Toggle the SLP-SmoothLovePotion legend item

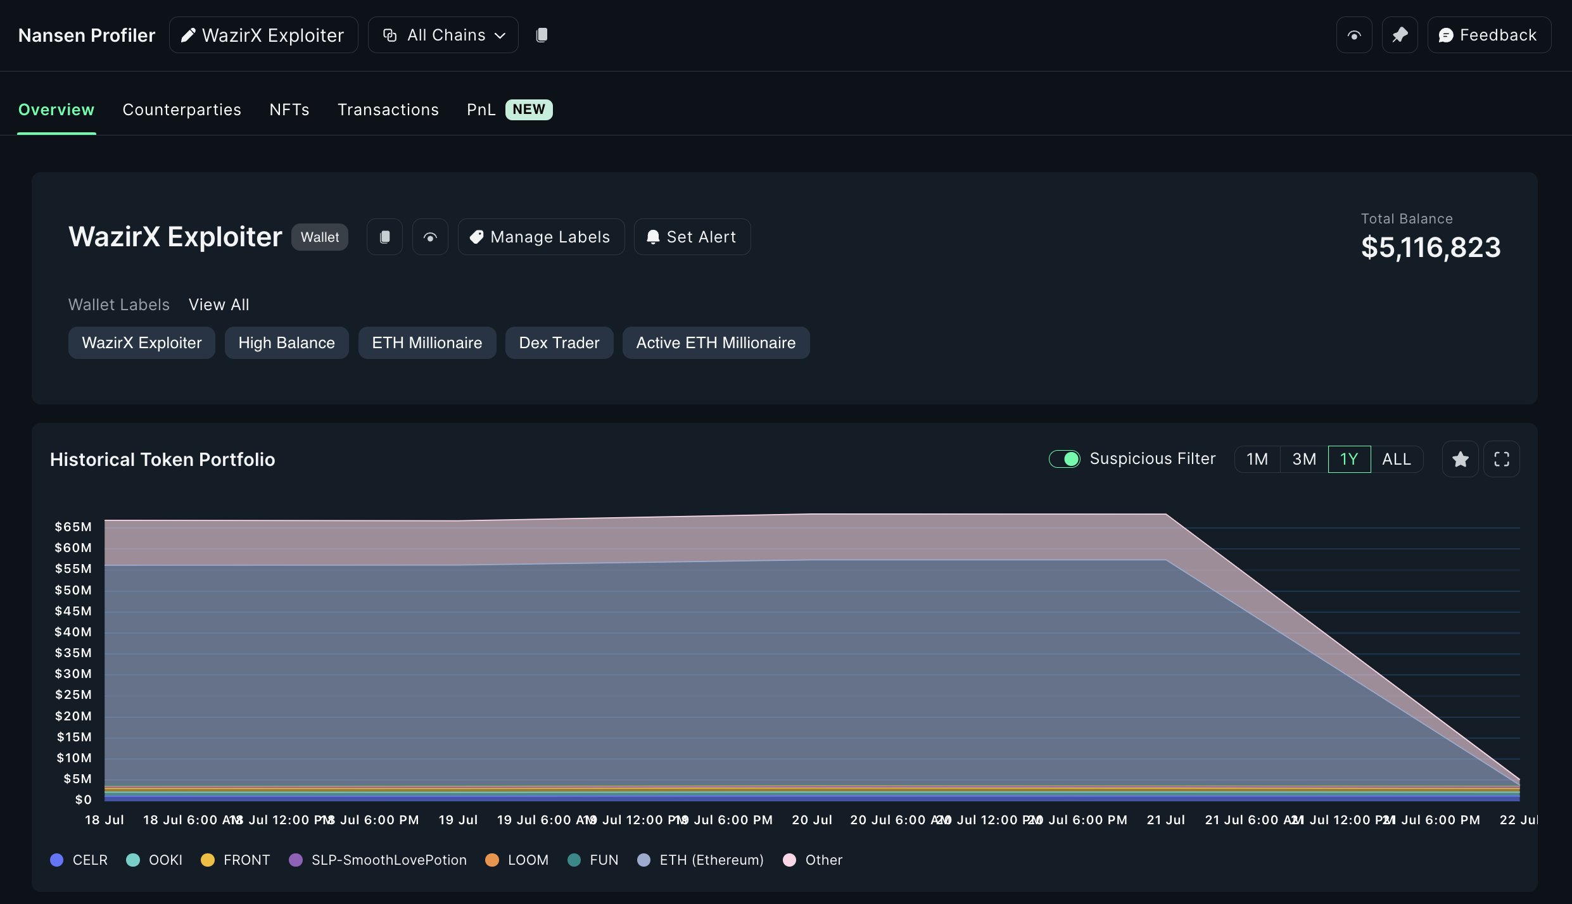pyautogui.click(x=378, y=860)
